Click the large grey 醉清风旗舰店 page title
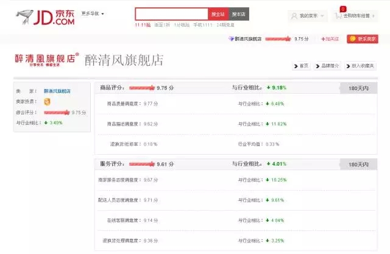The height and width of the screenshot is (254, 390). coord(124,60)
